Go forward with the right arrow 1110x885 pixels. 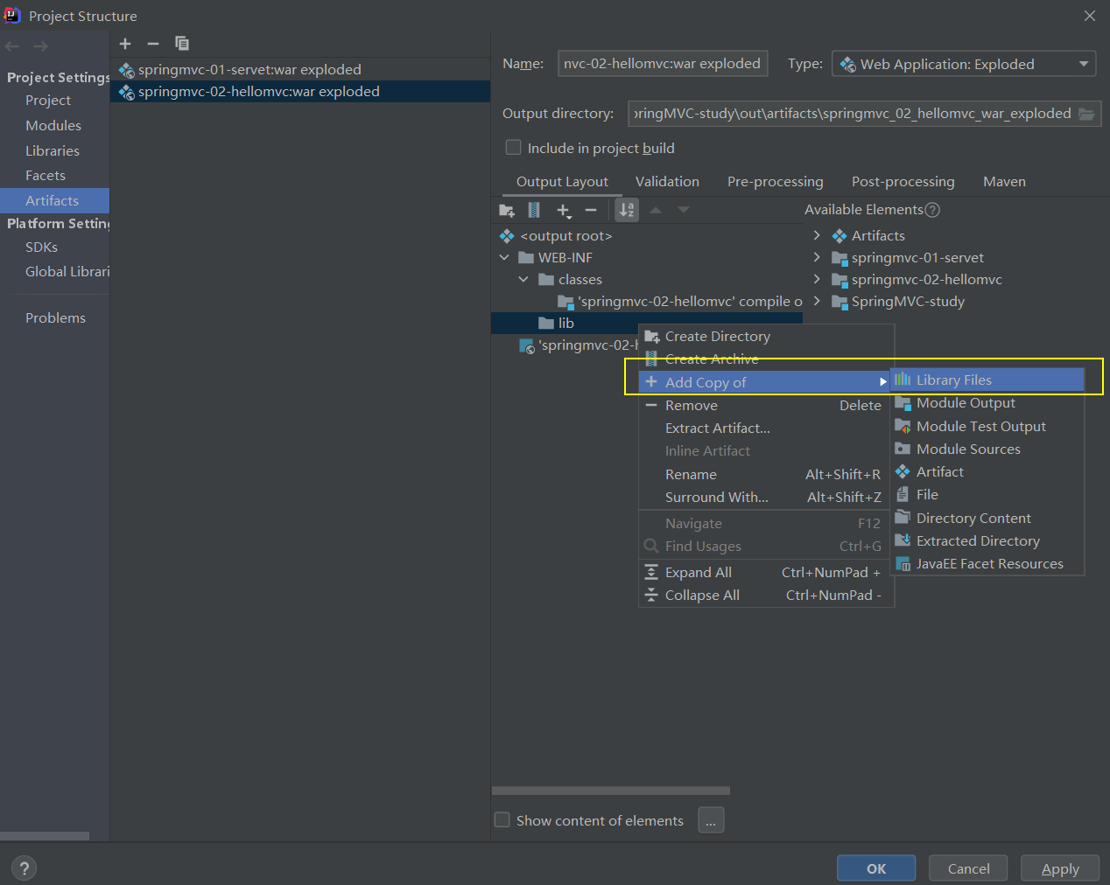(40, 46)
